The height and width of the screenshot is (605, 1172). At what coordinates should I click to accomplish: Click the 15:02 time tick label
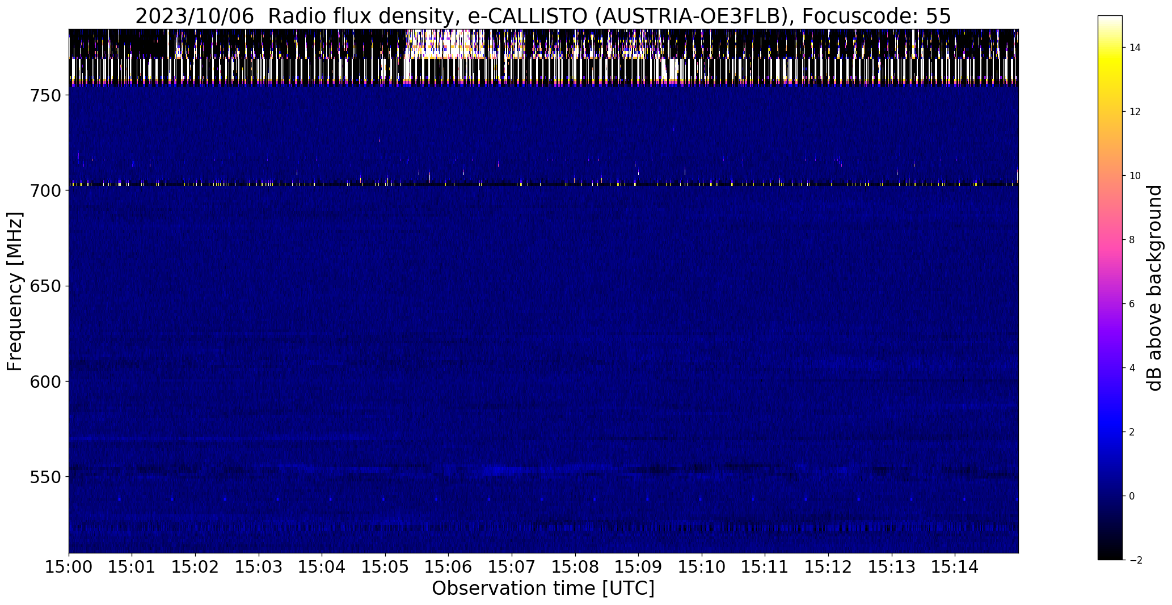tap(196, 567)
